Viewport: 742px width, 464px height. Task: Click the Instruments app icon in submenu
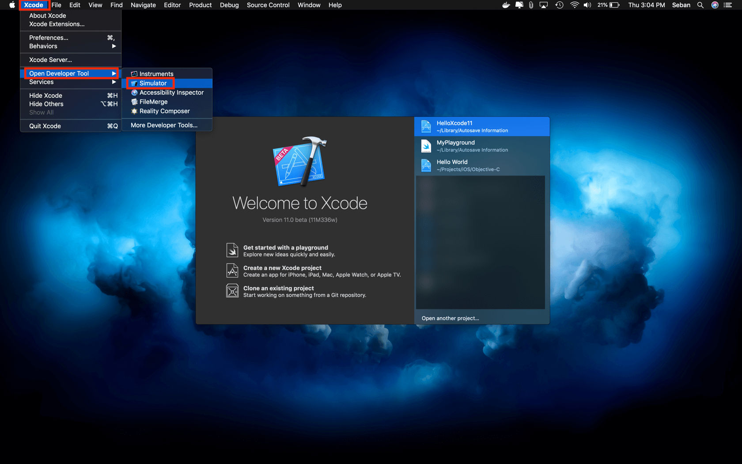(x=134, y=74)
